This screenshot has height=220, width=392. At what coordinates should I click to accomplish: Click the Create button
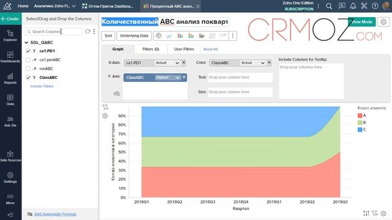(10, 19)
